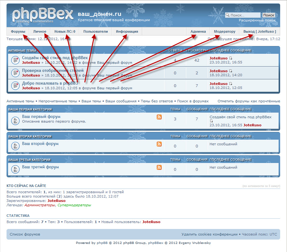This screenshot has height=252, width=287.
Task: Open Расширенный поиск link
Action: point(257,20)
